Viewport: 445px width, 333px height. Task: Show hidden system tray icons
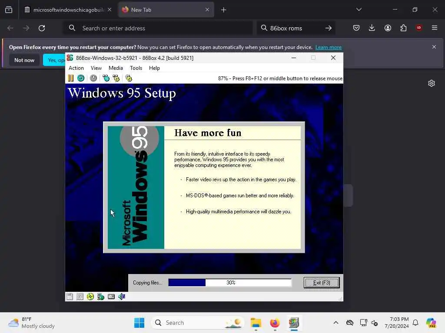[336, 323]
